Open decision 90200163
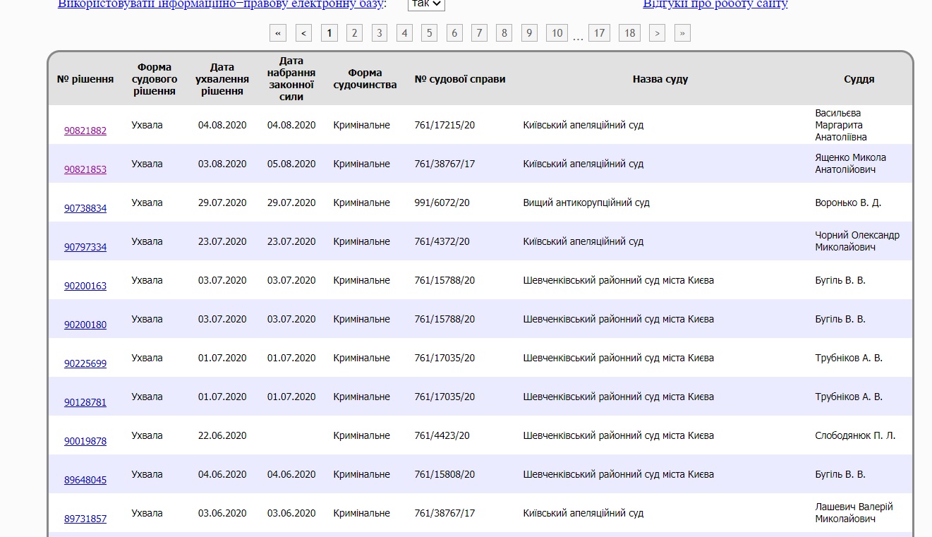 (x=85, y=286)
